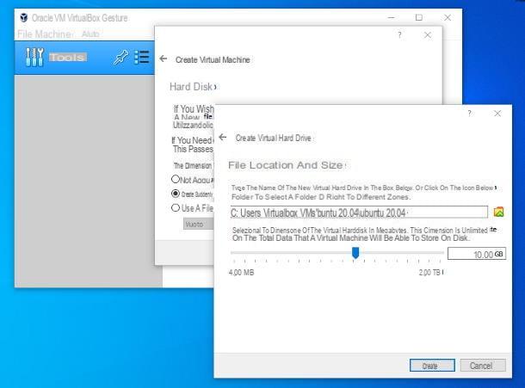Close the Oracle VM VirtualBox window
The width and height of the screenshot is (525, 388).
pos(448,17)
